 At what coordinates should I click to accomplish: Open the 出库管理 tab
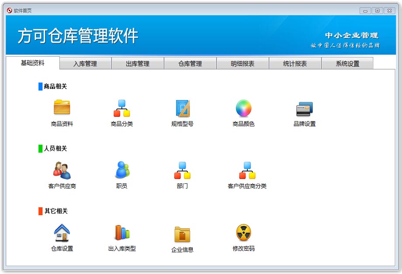(138, 64)
